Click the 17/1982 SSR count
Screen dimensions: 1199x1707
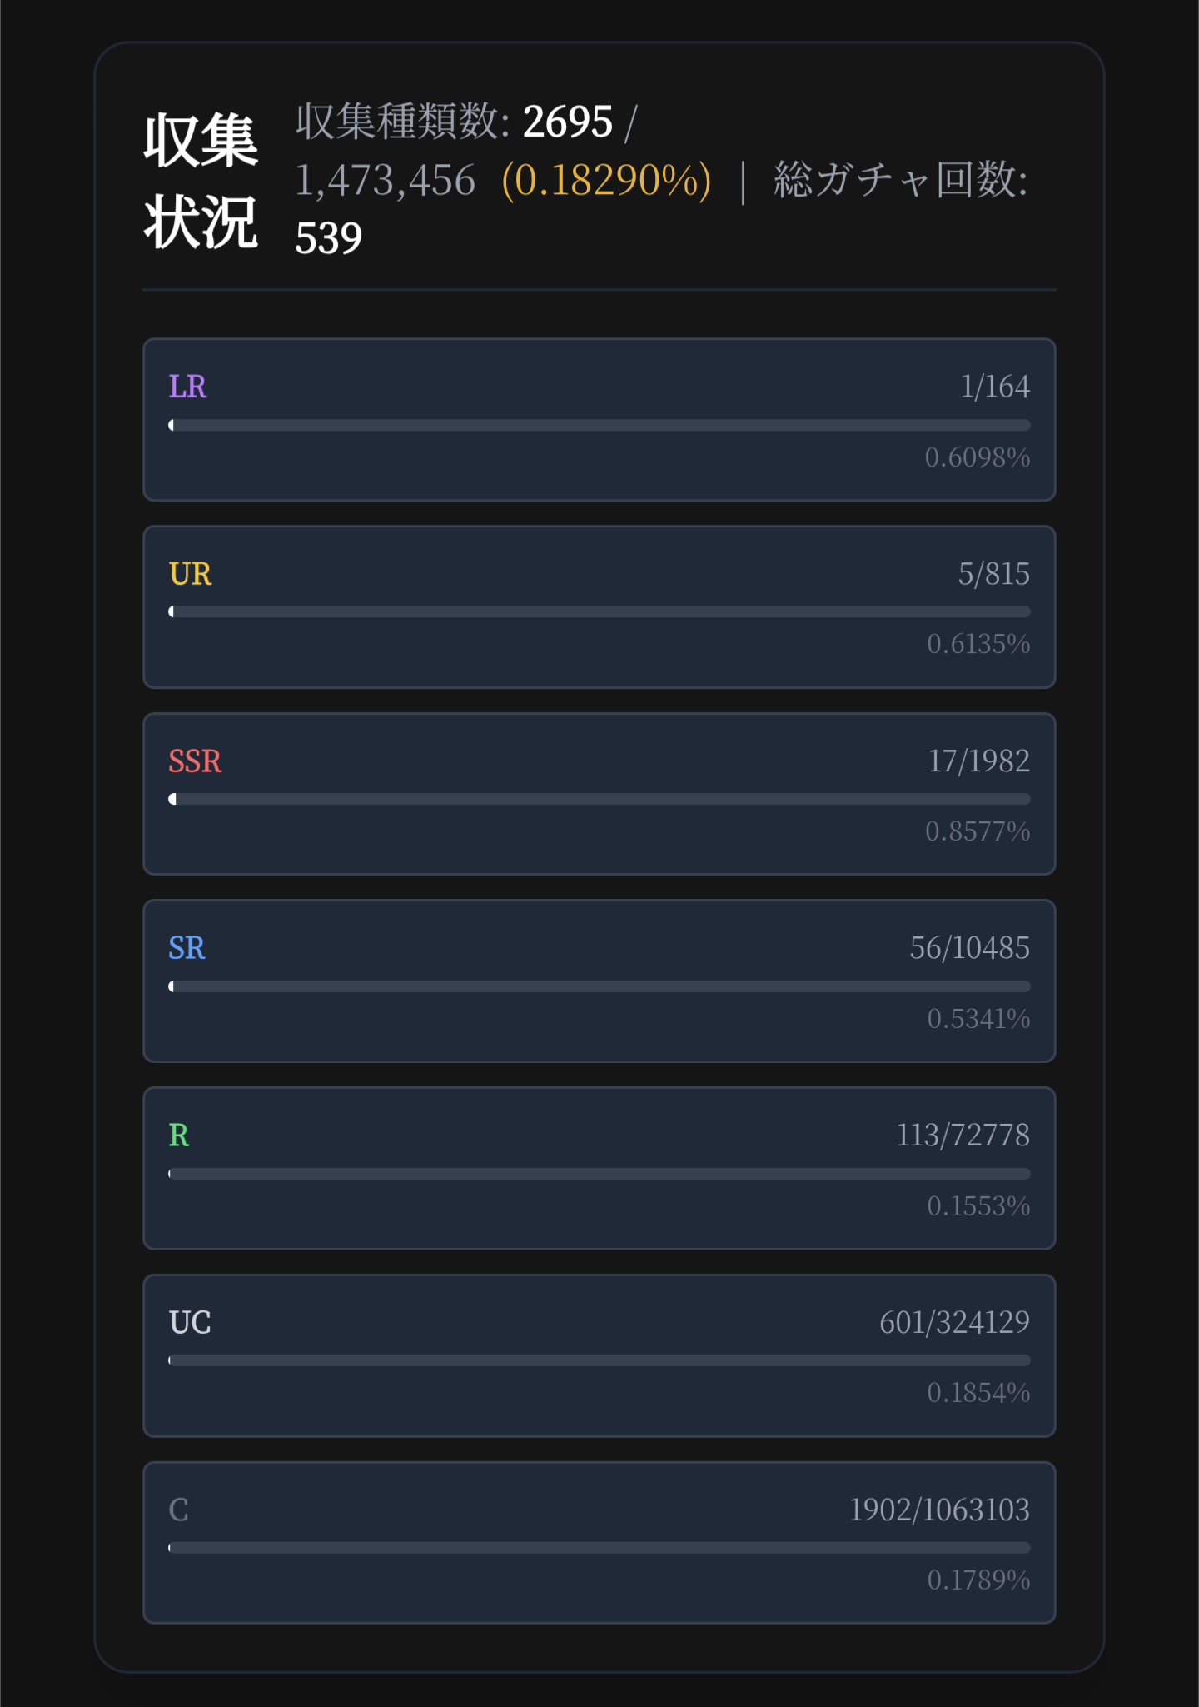(x=978, y=761)
